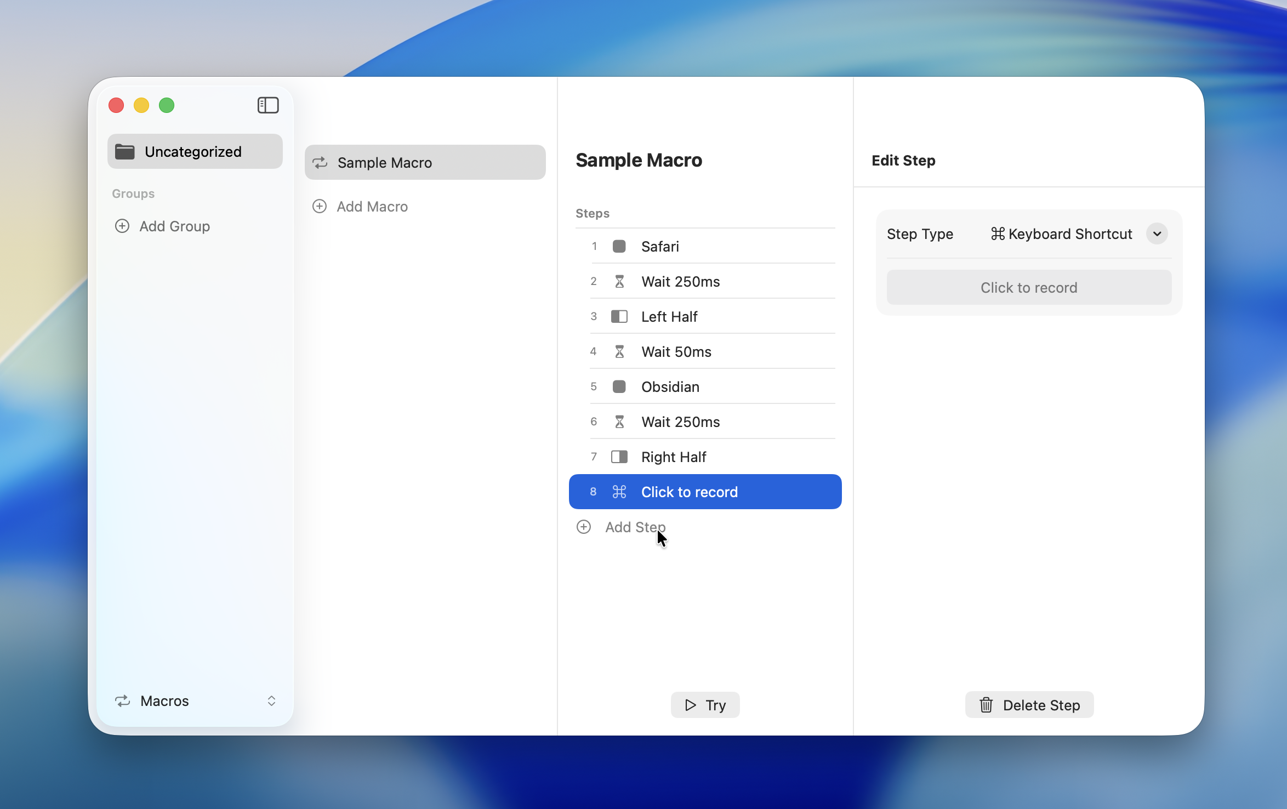Select step 8 Click to record
Image resolution: width=1287 pixels, height=809 pixels.
pos(705,492)
